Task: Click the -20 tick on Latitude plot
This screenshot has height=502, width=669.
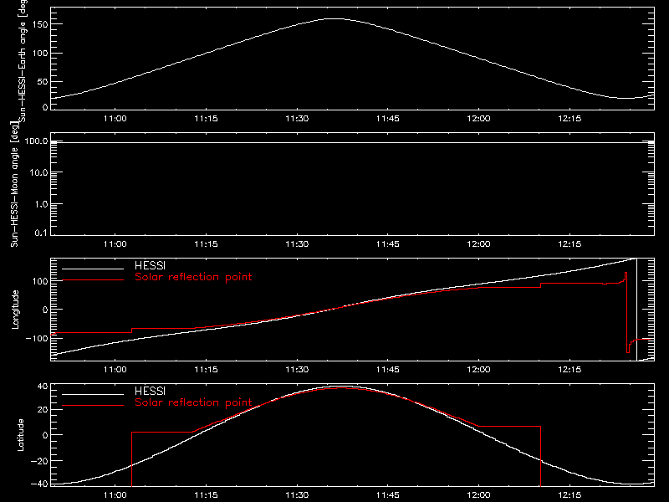Action: pos(39,461)
